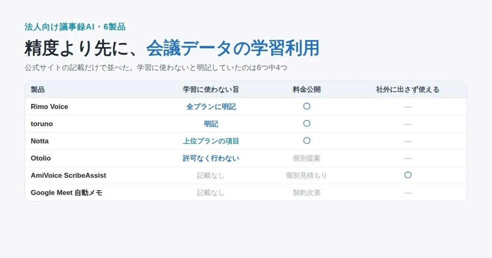Click the Google Meet 自動メモ product name

(66, 193)
